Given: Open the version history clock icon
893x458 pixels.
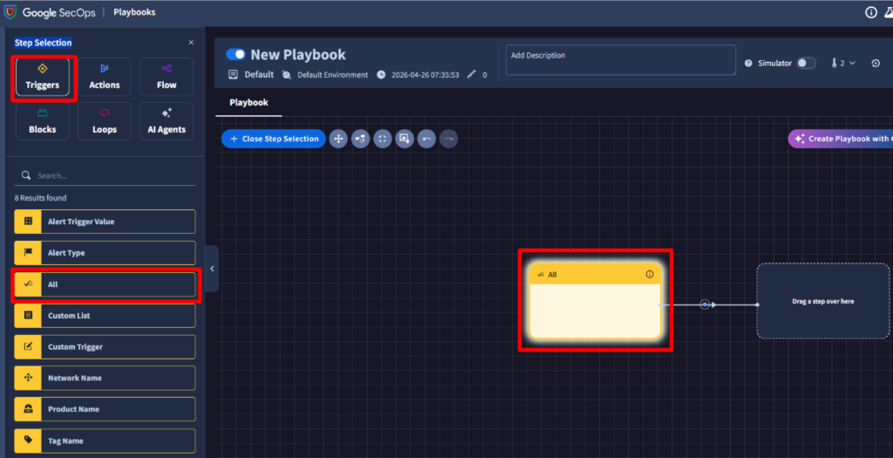Looking at the screenshot, I should pyautogui.click(x=876, y=63).
